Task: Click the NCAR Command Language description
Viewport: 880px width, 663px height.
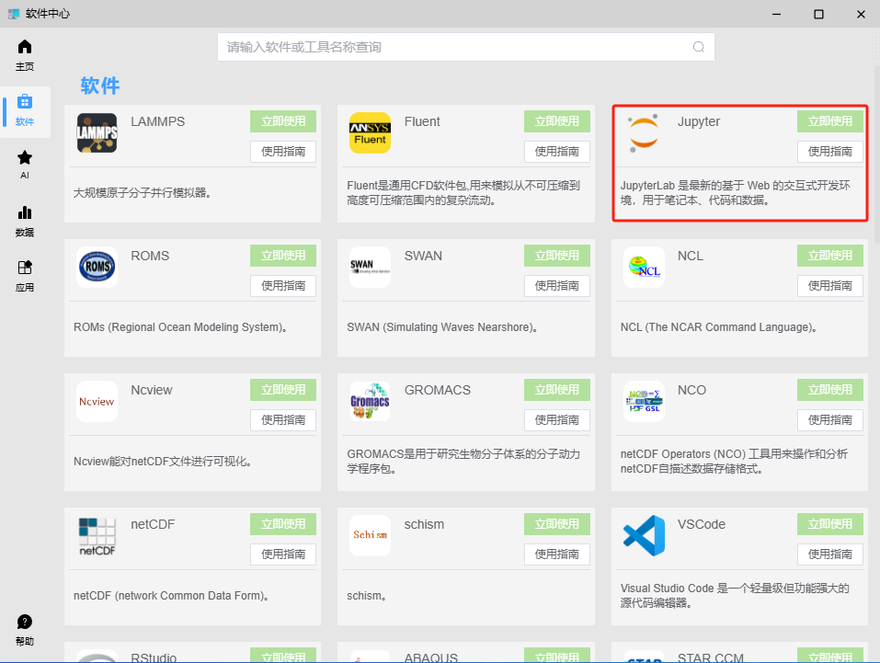Action: 718,326
